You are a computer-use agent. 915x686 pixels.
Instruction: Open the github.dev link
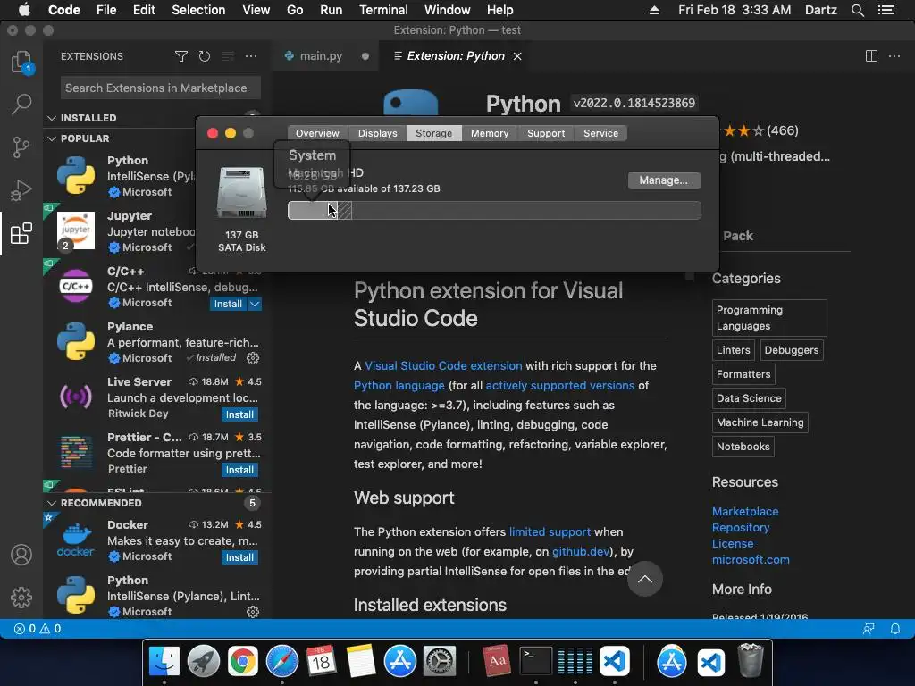coord(581,552)
